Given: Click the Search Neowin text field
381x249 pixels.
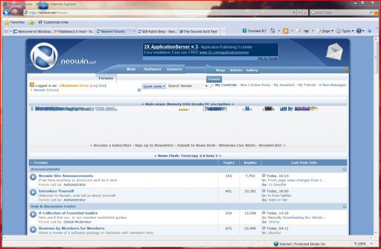Looking at the screenshot, I should click(x=186, y=86).
